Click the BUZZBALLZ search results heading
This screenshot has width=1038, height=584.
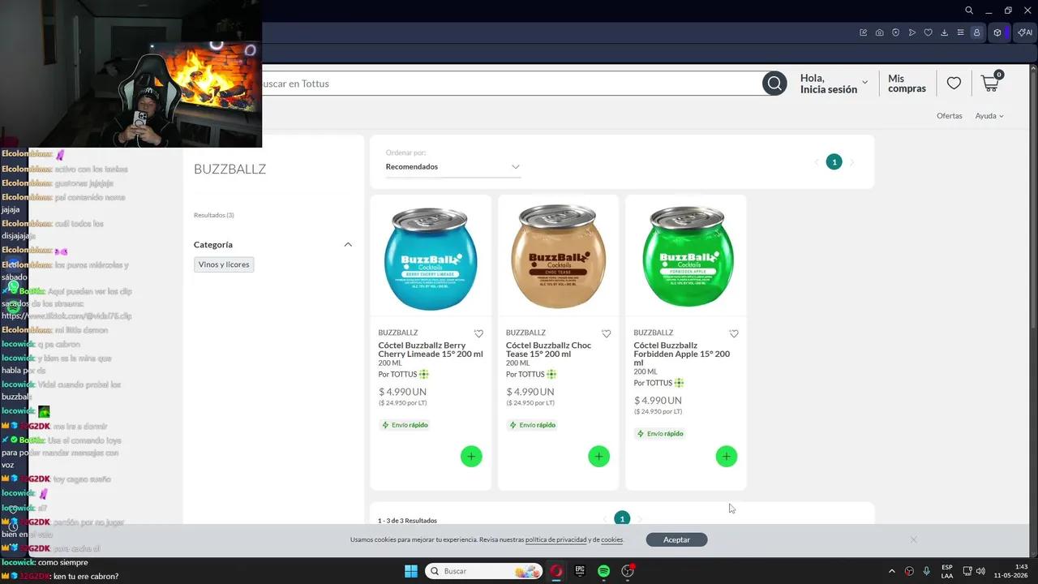229,169
